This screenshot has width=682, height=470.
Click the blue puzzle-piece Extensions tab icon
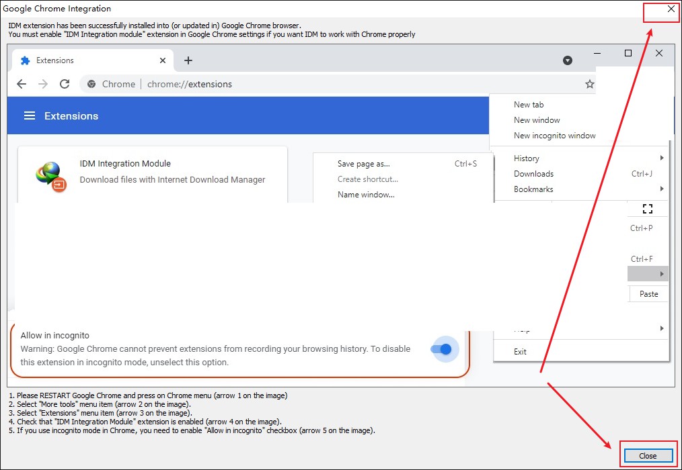26,60
